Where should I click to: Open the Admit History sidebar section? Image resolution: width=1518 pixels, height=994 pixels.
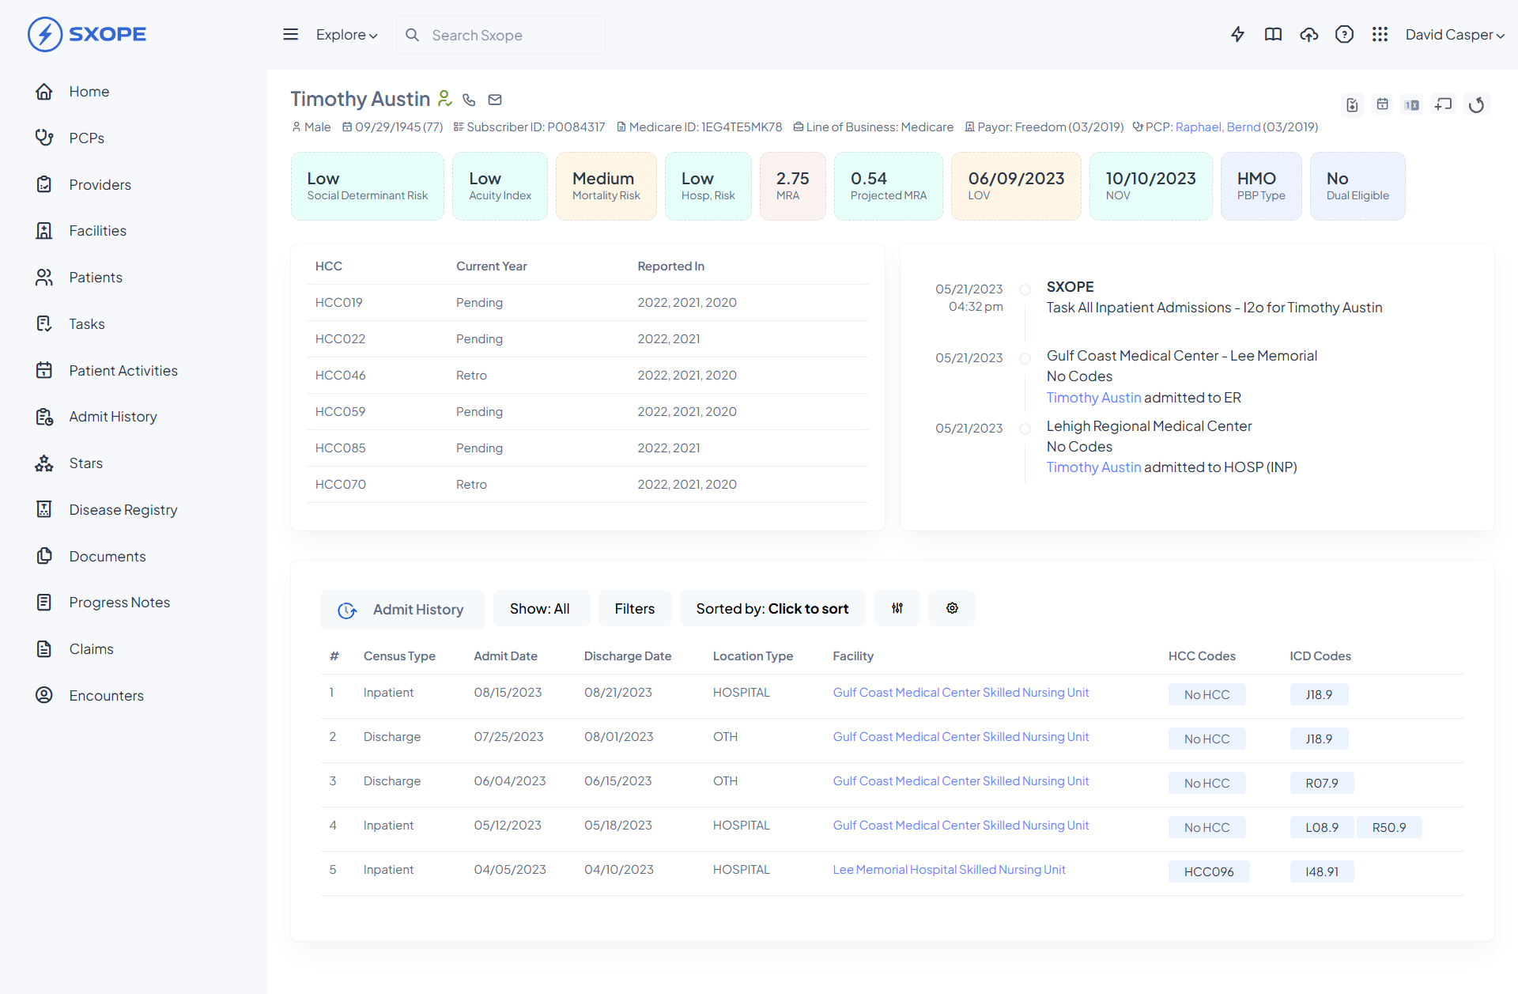(x=112, y=416)
